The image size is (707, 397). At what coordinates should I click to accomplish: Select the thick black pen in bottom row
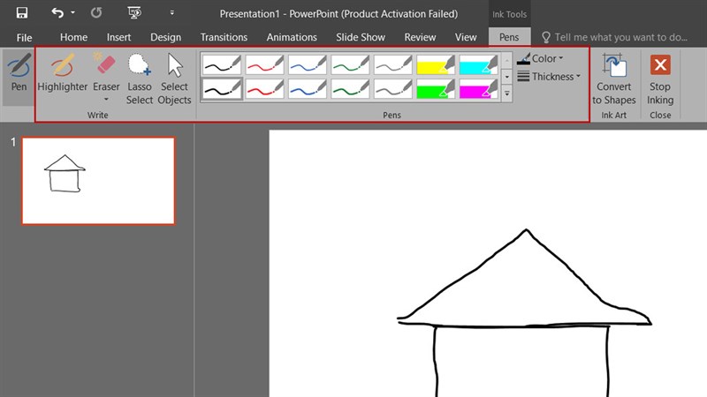tap(222, 89)
